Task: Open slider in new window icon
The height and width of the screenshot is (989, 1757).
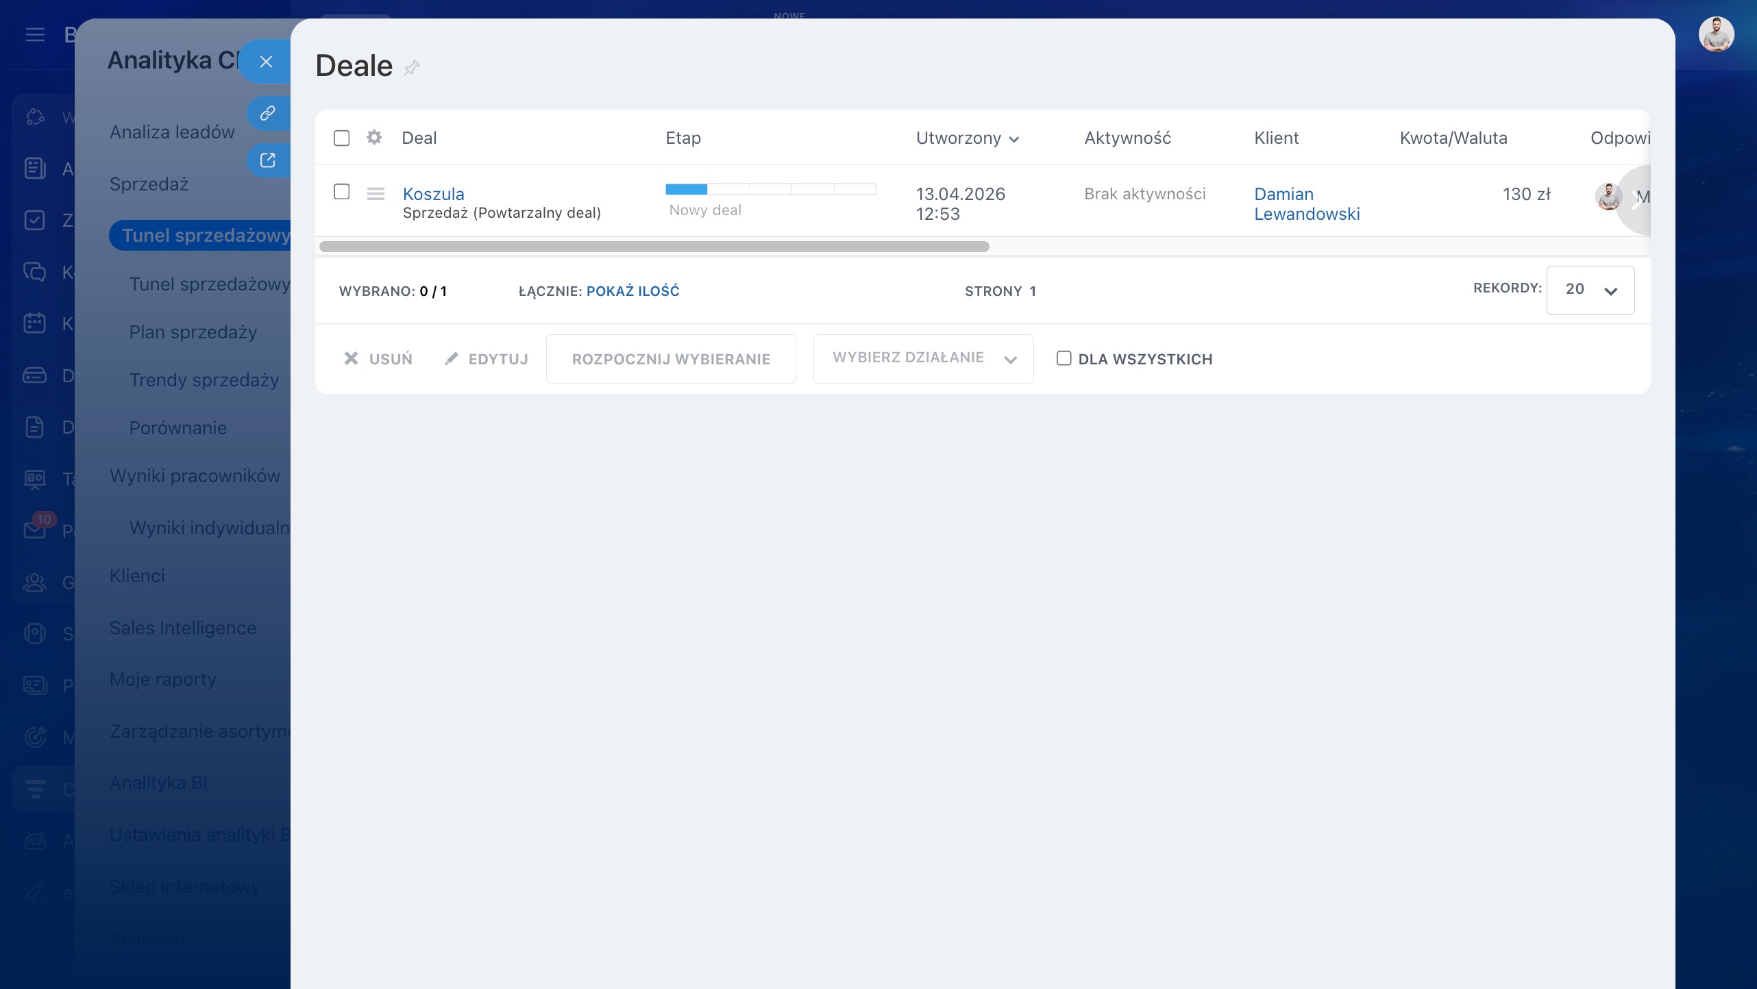Action: (x=267, y=160)
